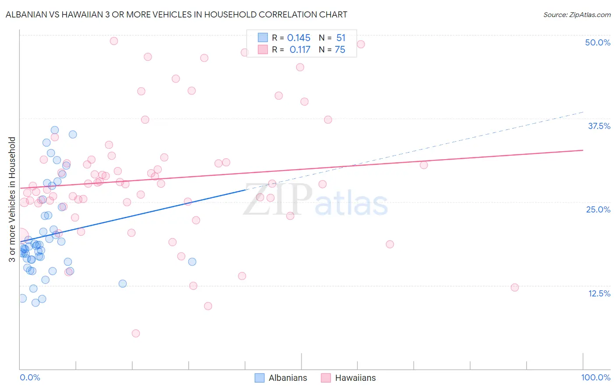This screenshot has width=616, height=390.
Task: Click the y-axis title 3 or more Vehicles
Action: (x=12, y=199)
